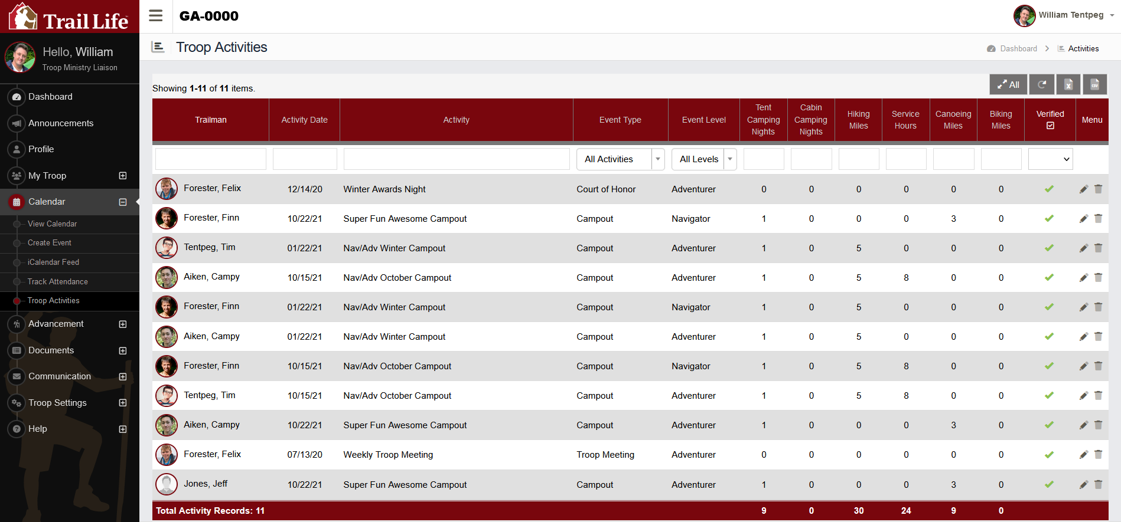
Task: Sort table by Activity Date column
Action: coord(304,120)
